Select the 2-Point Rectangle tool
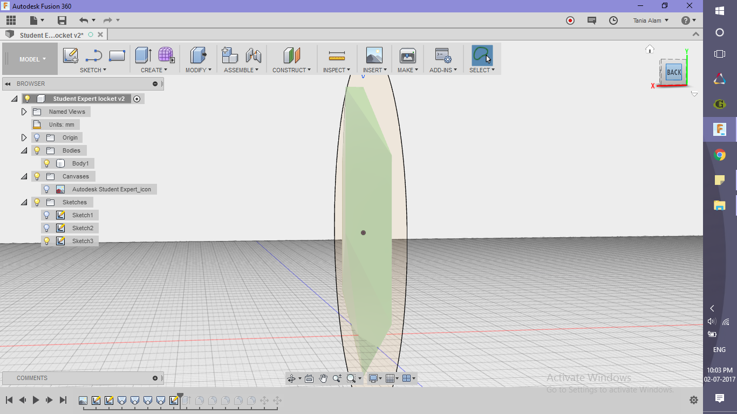Screen dimensions: 737x414 pyautogui.click(x=117, y=56)
